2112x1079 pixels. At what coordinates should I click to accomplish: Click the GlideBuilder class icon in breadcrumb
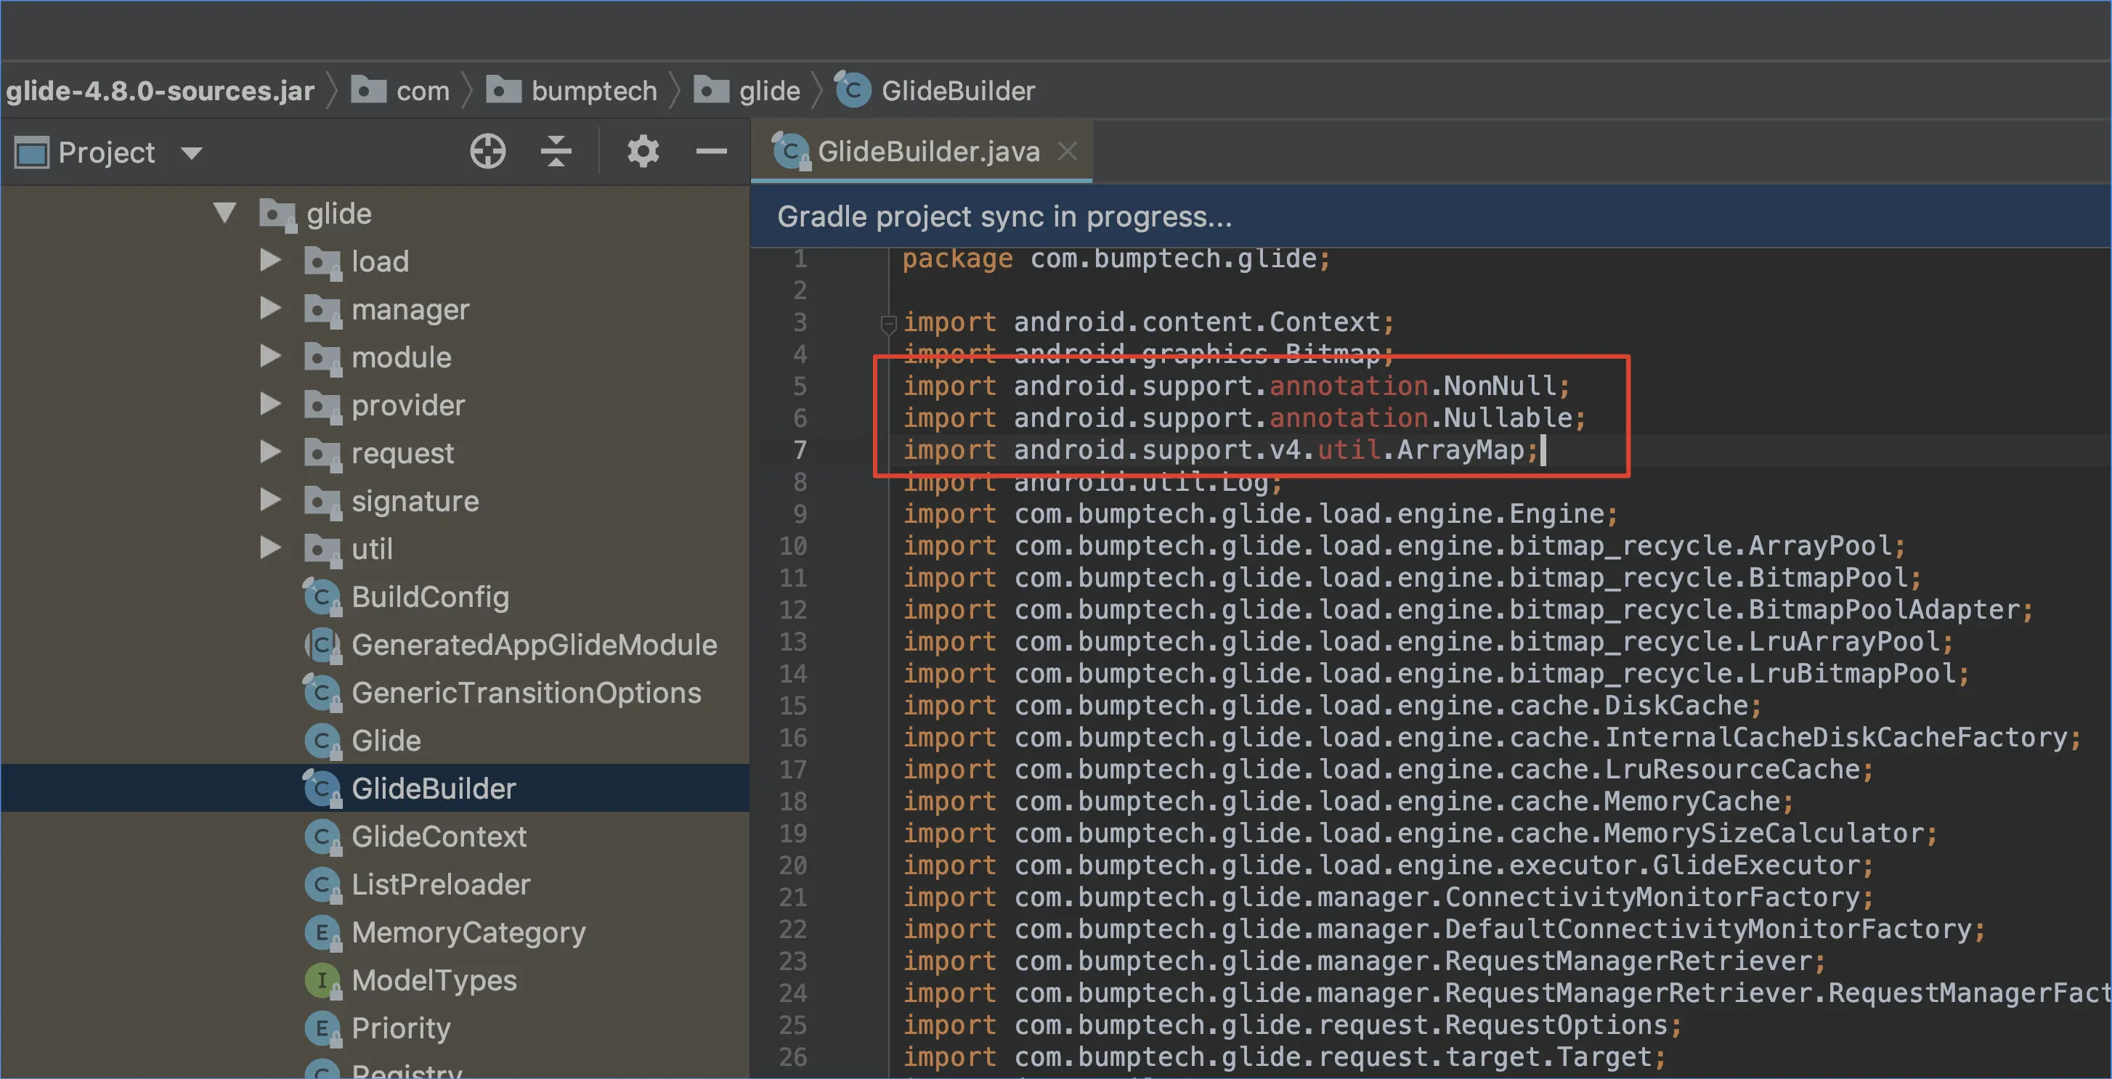click(853, 89)
